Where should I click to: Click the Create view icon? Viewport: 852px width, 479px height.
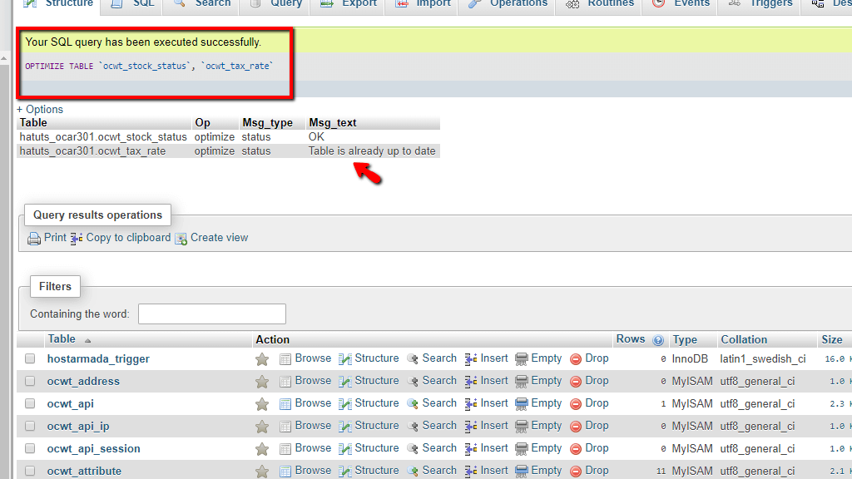pyautogui.click(x=181, y=238)
